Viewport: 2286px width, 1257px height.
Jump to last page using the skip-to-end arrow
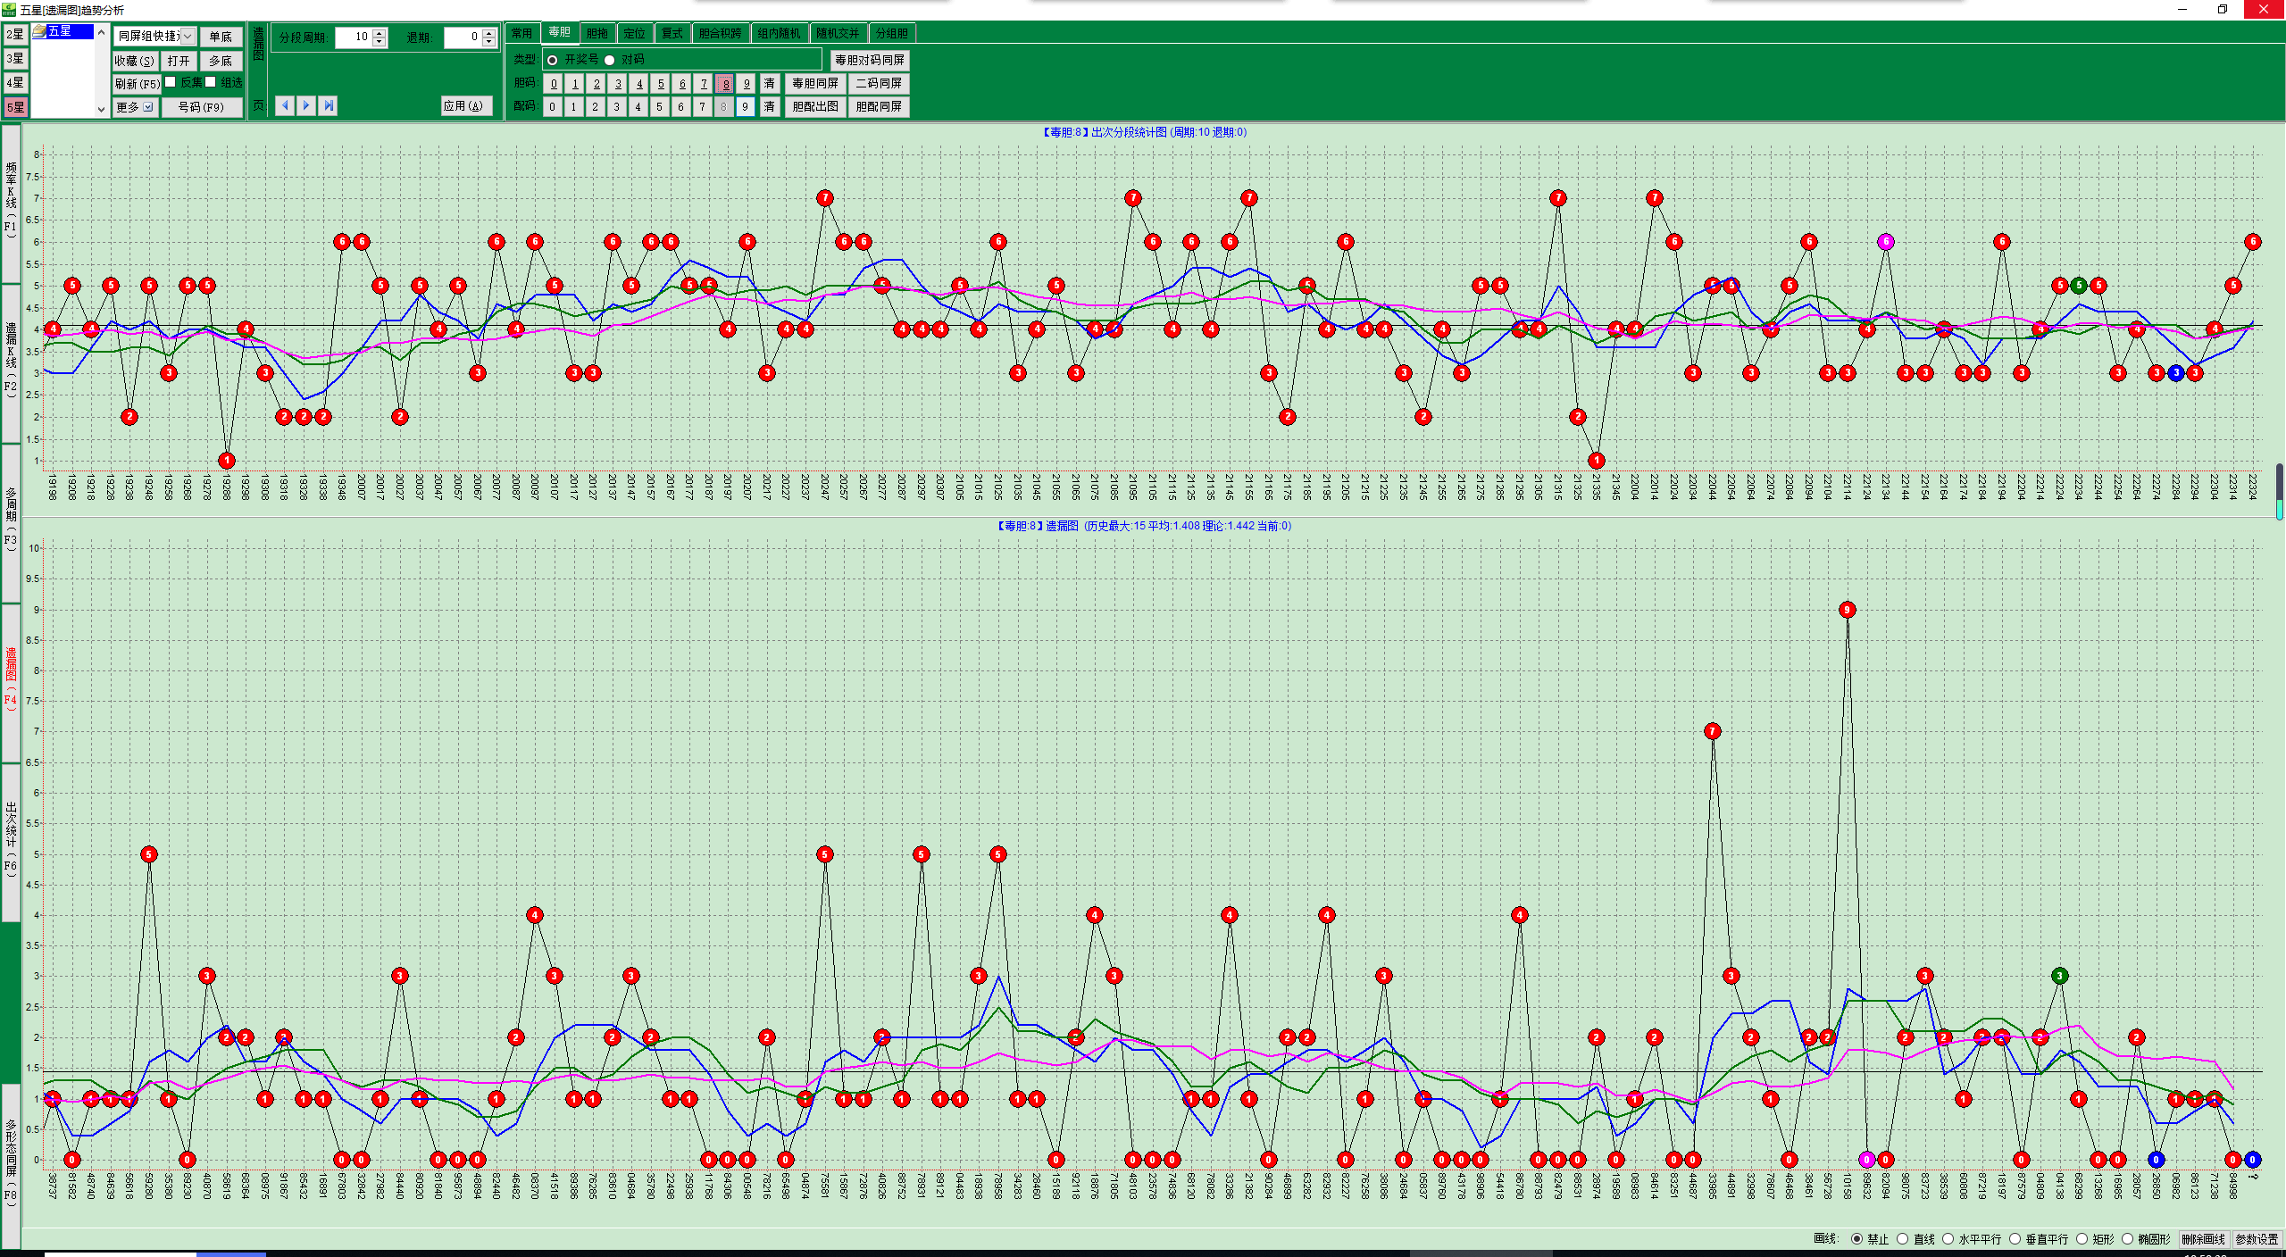[329, 105]
